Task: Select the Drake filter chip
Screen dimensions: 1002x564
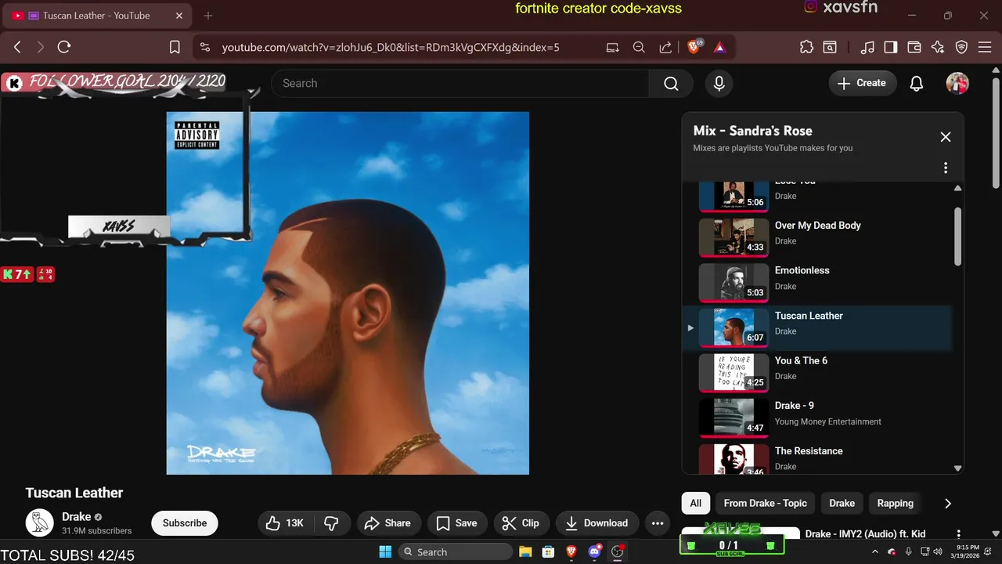Action: coord(842,503)
